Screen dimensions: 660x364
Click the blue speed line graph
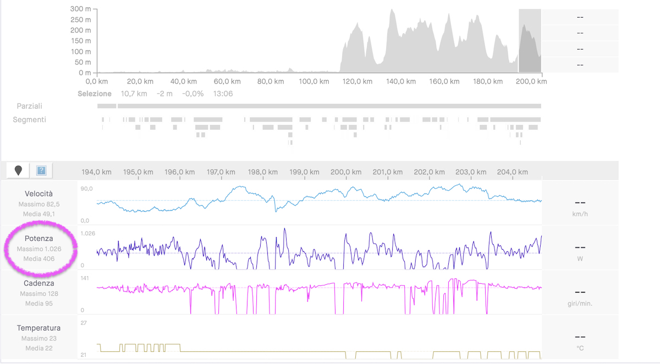tap(319, 195)
